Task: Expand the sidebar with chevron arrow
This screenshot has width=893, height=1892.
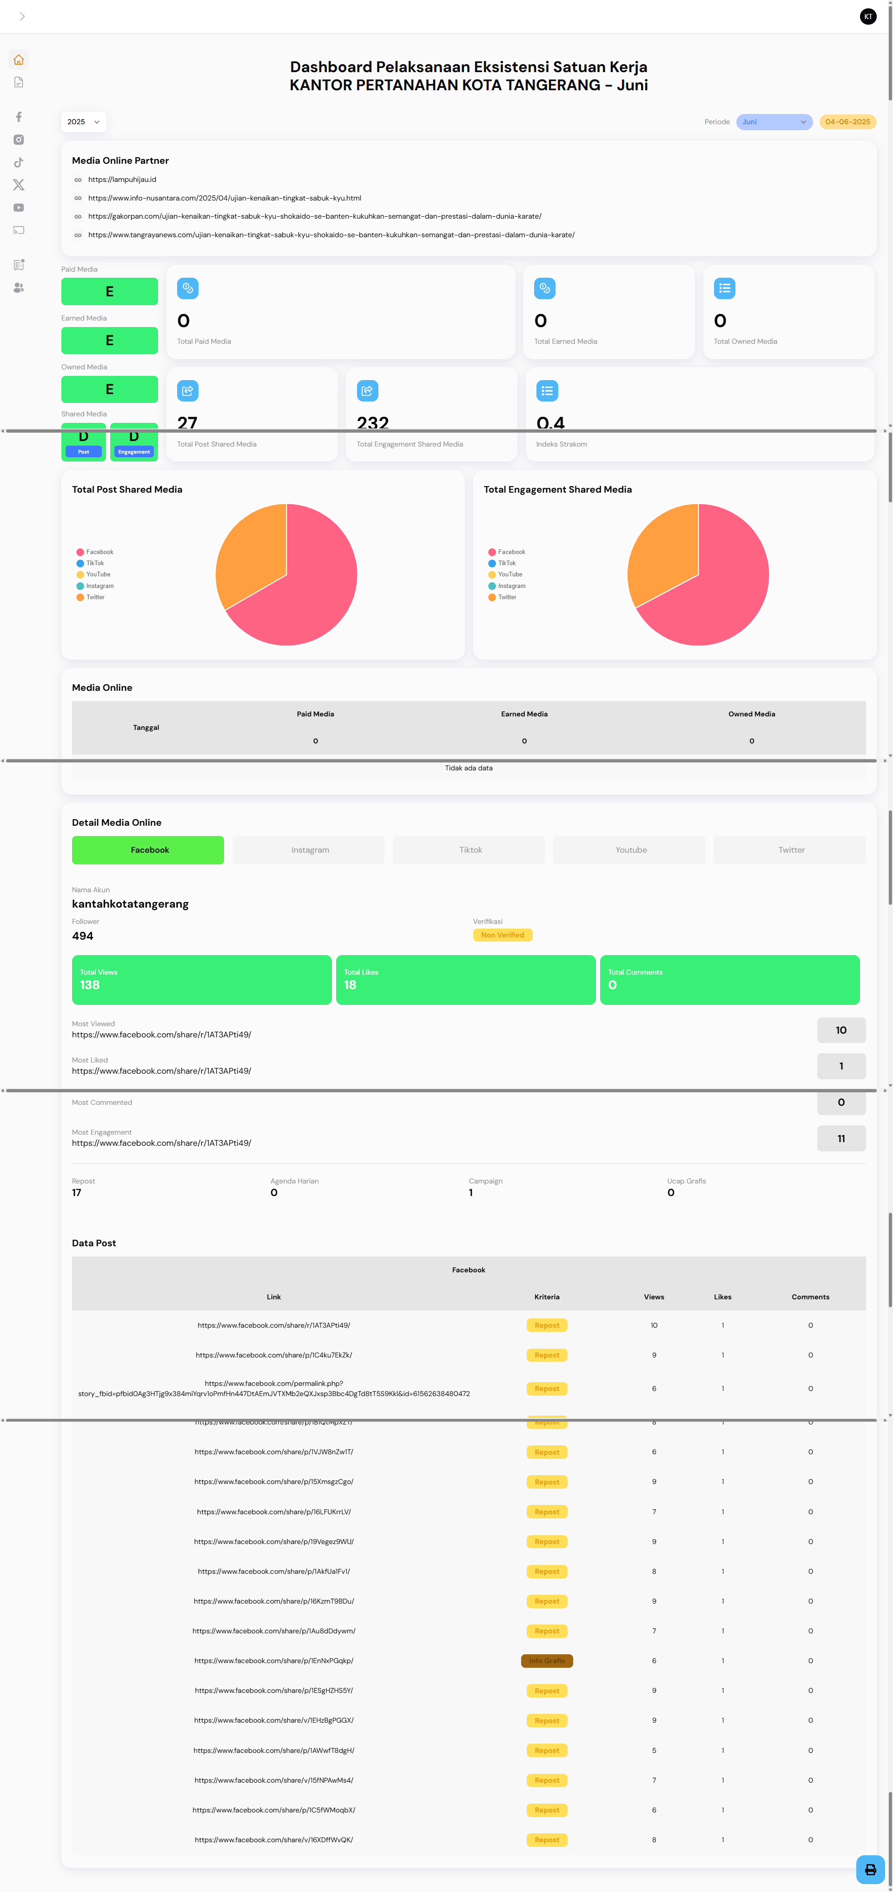Action: click(x=22, y=16)
